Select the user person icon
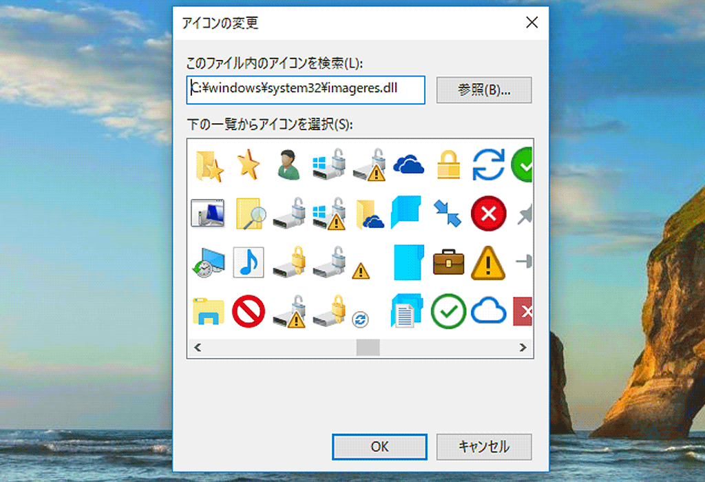705x482 pixels. [x=288, y=165]
